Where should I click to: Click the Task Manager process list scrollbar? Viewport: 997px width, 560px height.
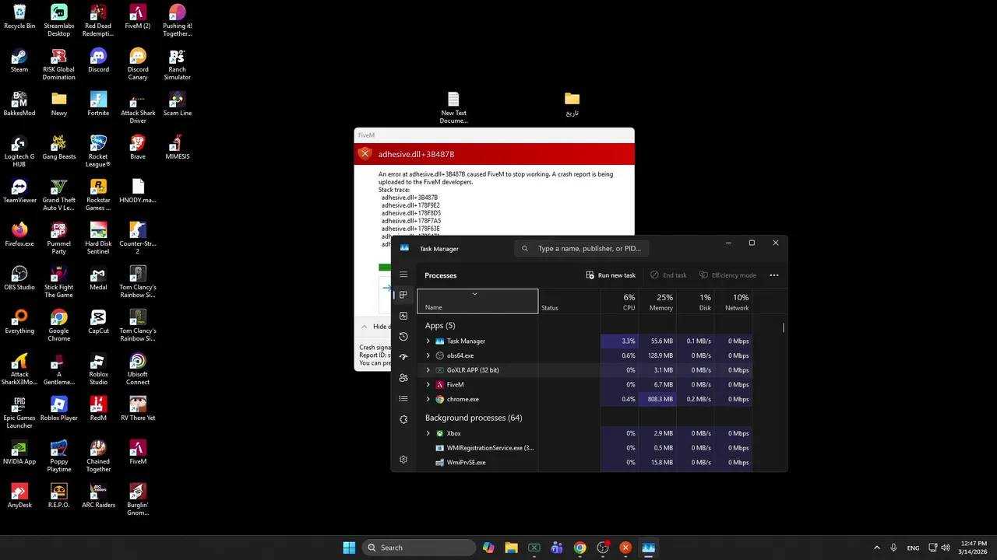pyautogui.click(x=784, y=327)
